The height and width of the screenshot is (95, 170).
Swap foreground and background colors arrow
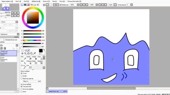click(44, 50)
